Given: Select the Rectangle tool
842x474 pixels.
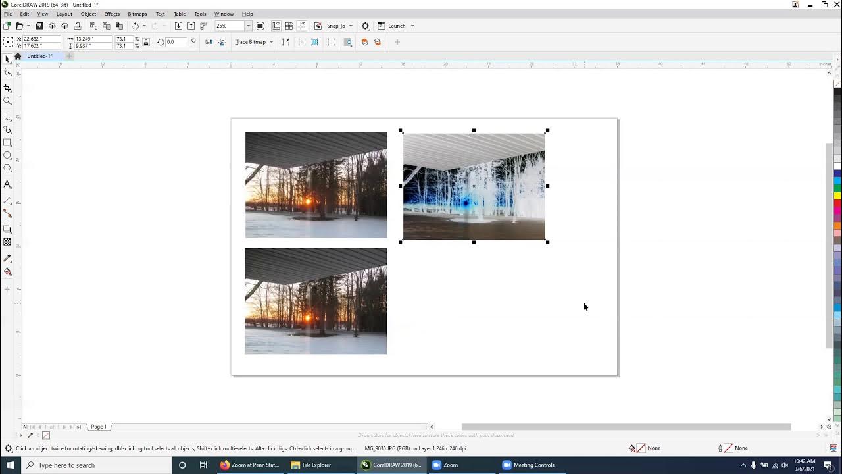Looking at the screenshot, I should [x=7, y=142].
